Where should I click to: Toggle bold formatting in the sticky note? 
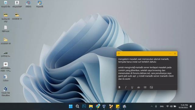tap(119, 87)
